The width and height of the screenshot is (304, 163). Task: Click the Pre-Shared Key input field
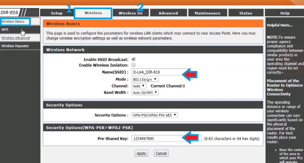click(166, 139)
